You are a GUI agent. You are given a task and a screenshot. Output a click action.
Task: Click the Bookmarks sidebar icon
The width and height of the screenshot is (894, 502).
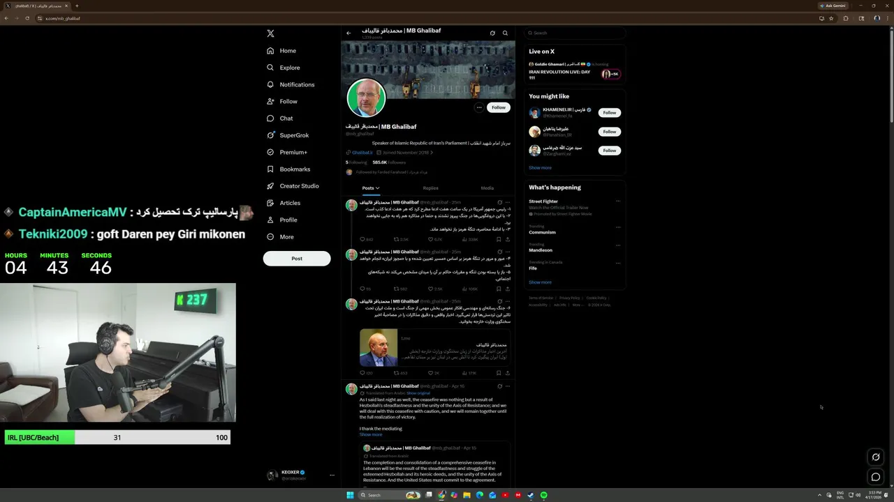pos(270,169)
